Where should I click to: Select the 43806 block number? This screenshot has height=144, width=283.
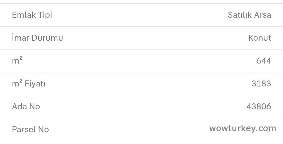coord(259,107)
